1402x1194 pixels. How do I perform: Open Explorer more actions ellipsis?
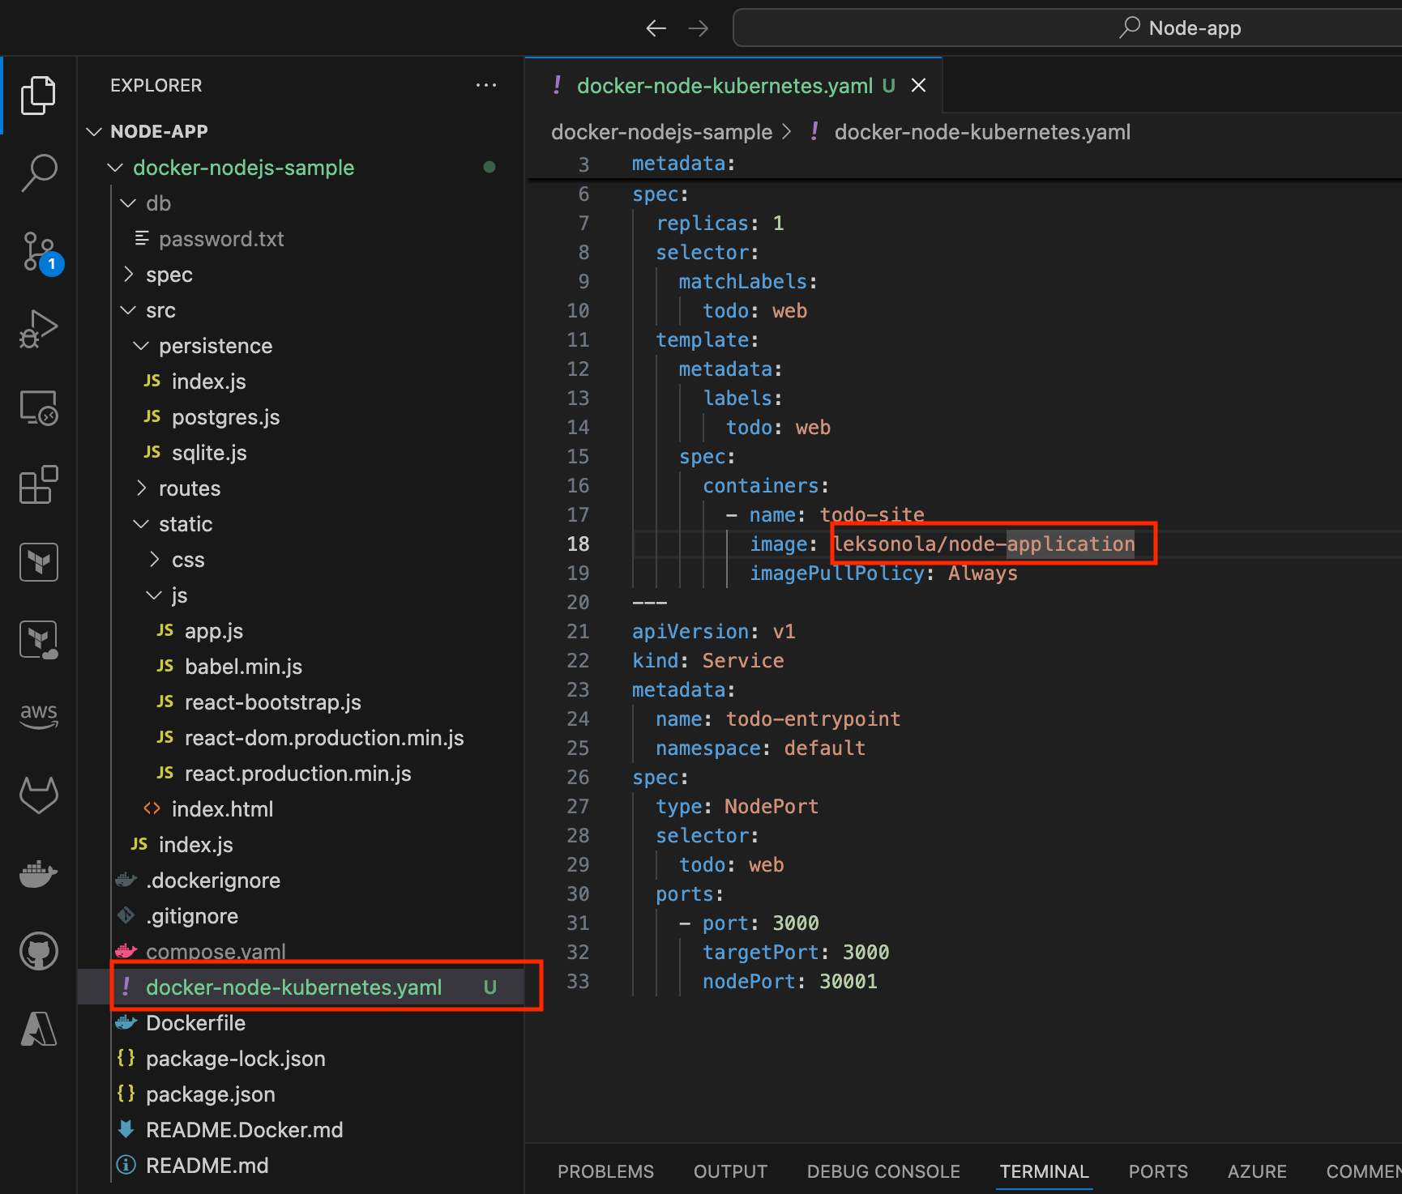click(x=486, y=85)
